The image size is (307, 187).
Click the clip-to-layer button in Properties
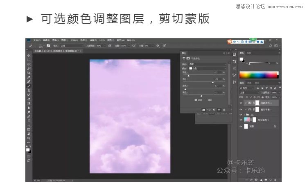pyautogui.click(x=203, y=109)
